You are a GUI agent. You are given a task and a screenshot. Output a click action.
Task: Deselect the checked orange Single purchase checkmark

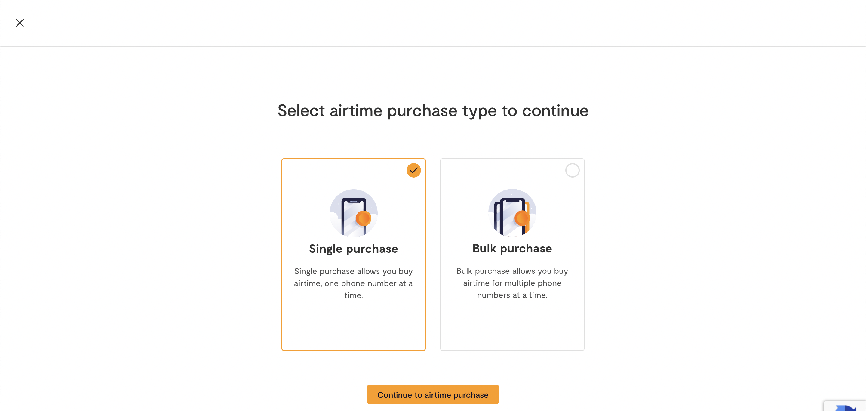[413, 170]
